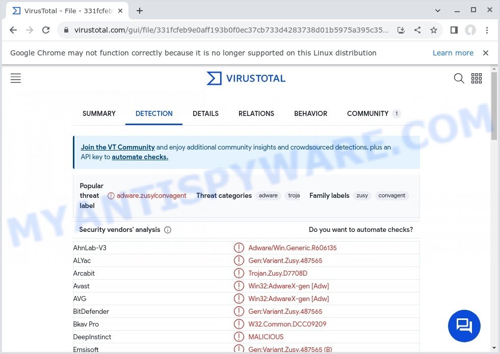Switch to the BEHAVIOR tab
This screenshot has width=500, height=354.
click(x=310, y=113)
